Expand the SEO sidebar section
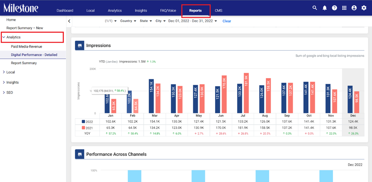The image size is (372, 182). point(8,93)
